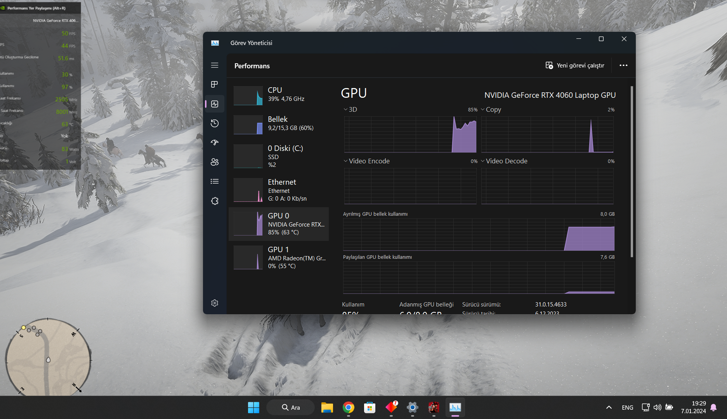Click the three-dot more options button
The image size is (727, 419).
[623, 66]
